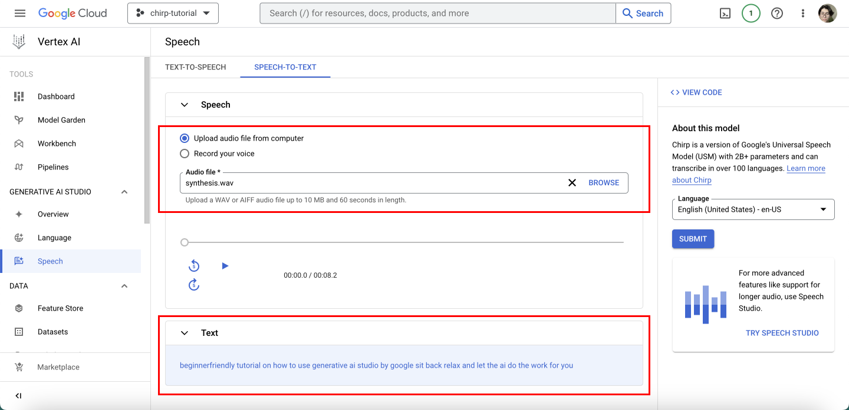Switch to the Text-to-Speech tab
The width and height of the screenshot is (849, 410).
point(196,67)
